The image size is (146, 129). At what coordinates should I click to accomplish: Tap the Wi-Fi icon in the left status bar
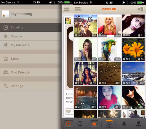click(x=18, y=2)
